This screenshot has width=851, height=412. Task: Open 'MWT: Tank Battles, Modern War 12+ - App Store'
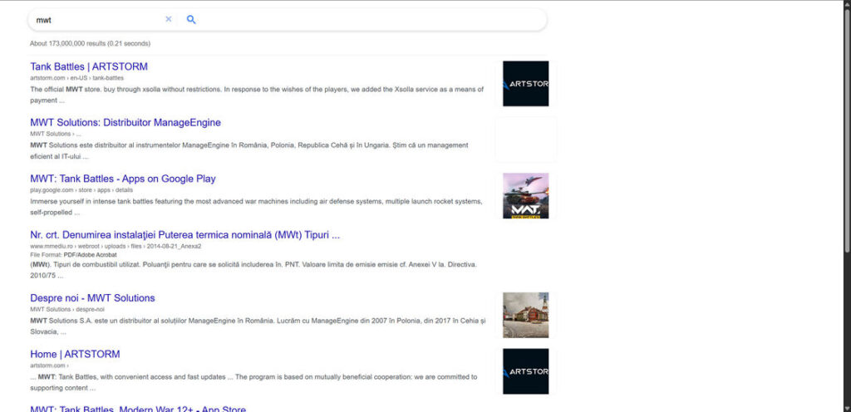point(138,410)
